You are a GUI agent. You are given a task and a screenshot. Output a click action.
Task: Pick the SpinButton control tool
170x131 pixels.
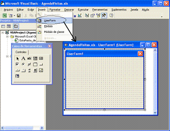click(x=35, y=70)
